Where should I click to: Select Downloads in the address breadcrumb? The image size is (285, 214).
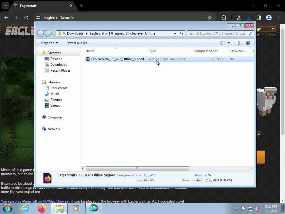[x=75, y=33]
